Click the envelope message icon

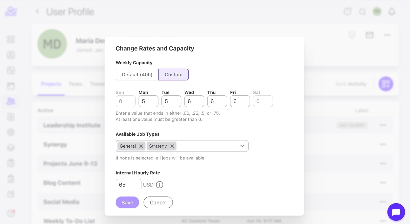point(370,35)
